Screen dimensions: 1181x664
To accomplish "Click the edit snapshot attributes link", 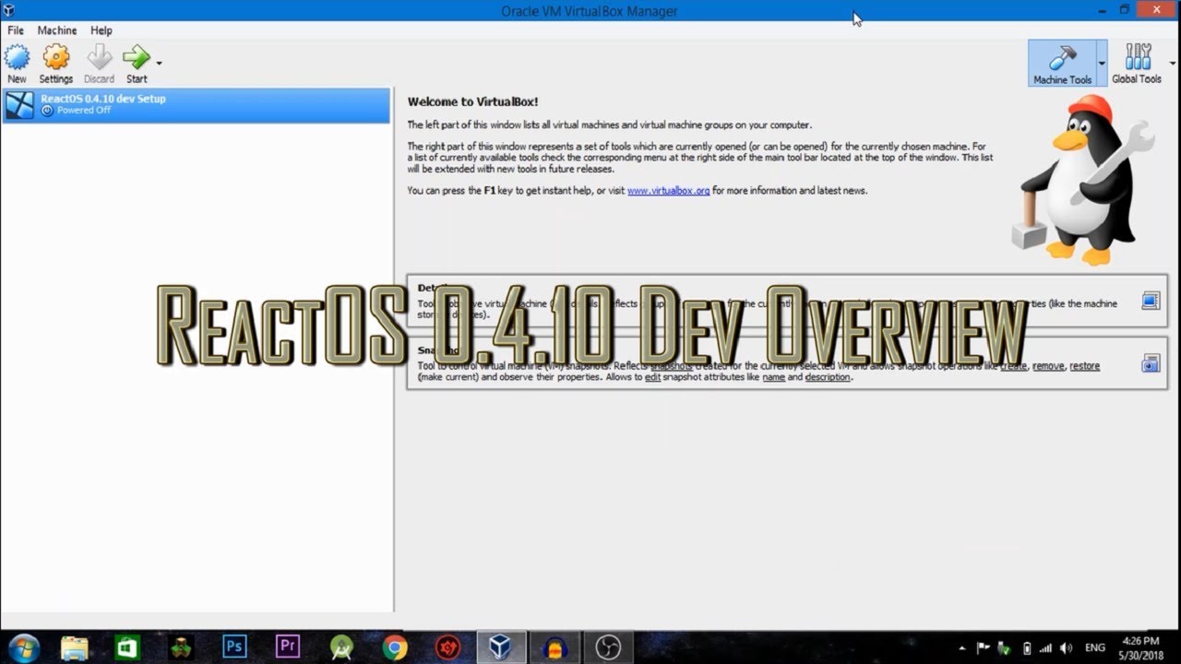I will [652, 377].
